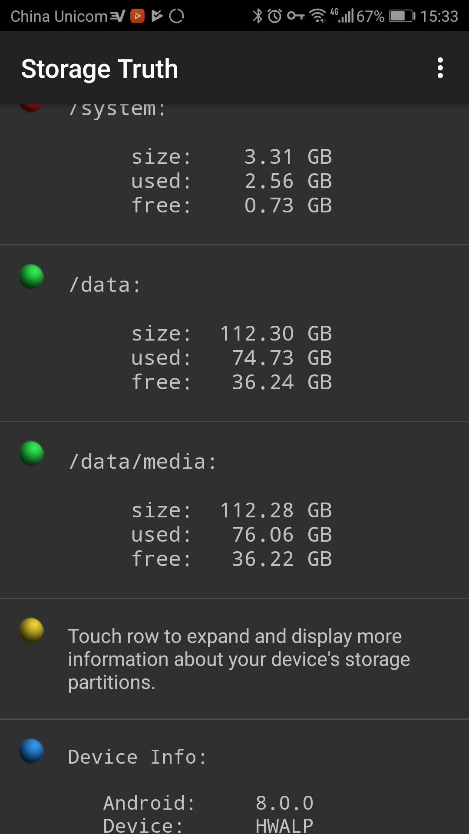Tap the Storage Truth app title
469x834 pixels.
99,69
